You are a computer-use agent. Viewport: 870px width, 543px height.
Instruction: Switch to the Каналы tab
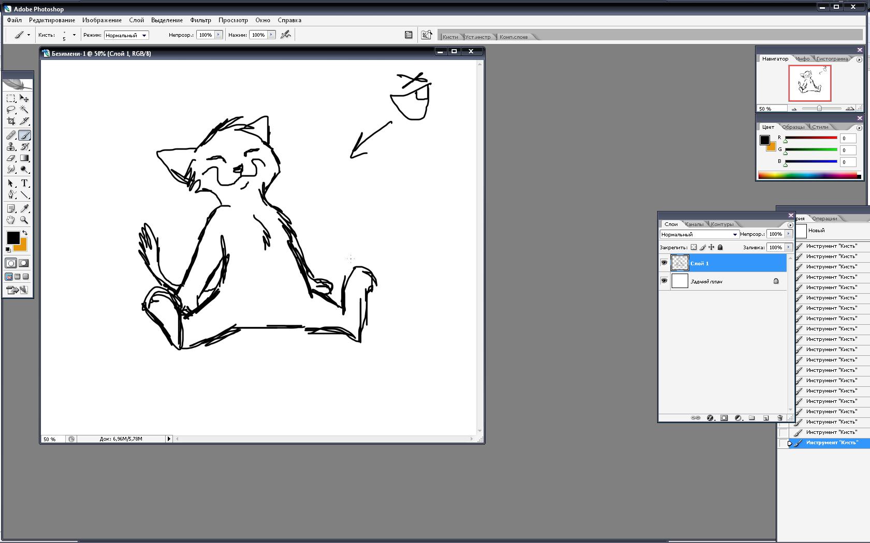(x=694, y=224)
